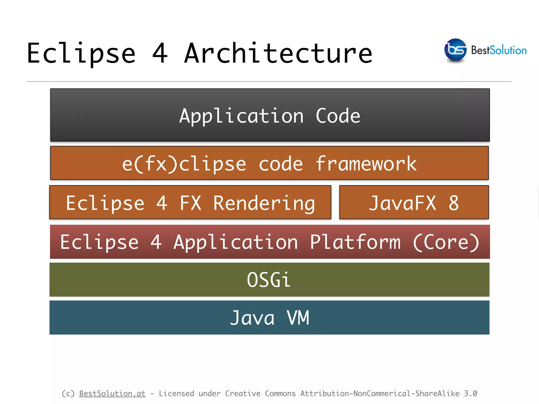The height and width of the screenshot is (404, 539).
Task: Click the green OSGi layer
Action: 269,280
